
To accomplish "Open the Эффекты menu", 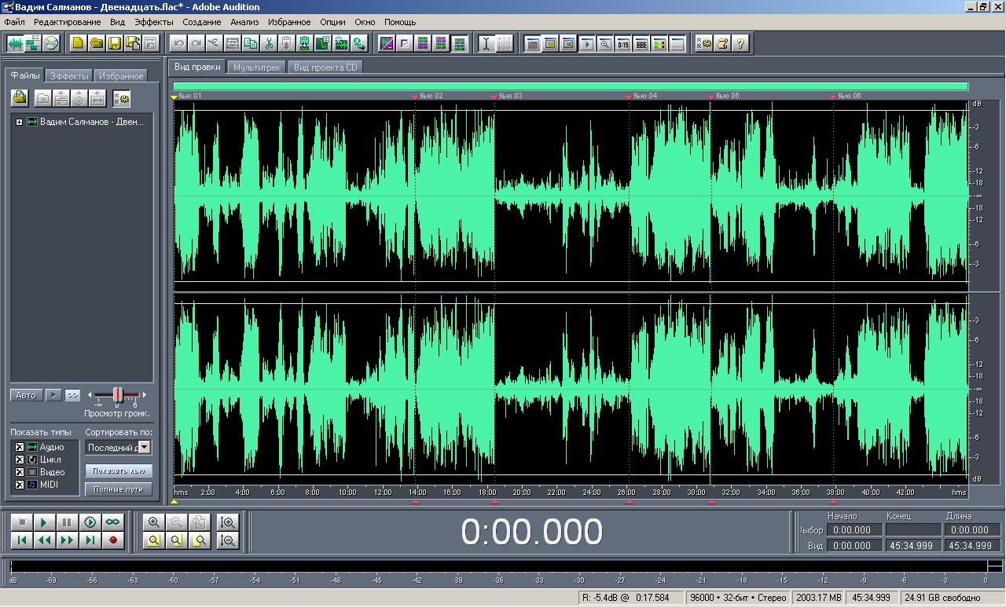I will (x=154, y=22).
